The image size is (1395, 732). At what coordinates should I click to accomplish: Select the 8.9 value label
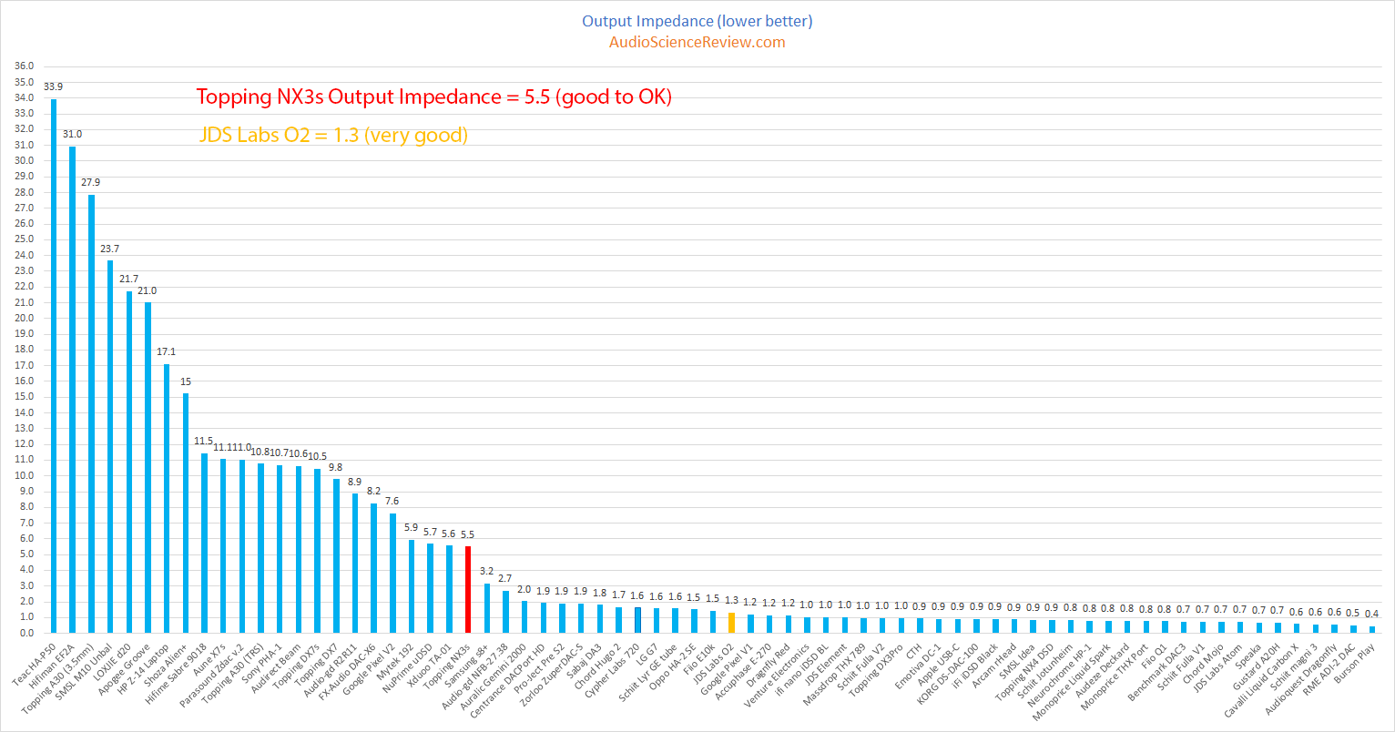[355, 481]
